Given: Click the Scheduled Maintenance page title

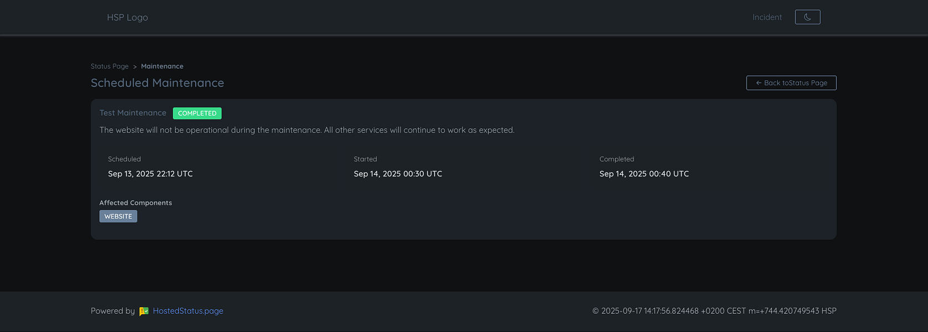Looking at the screenshot, I should pos(157,82).
